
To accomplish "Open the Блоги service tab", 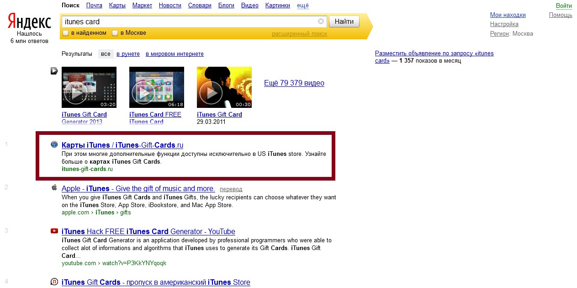I will pos(226,5).
